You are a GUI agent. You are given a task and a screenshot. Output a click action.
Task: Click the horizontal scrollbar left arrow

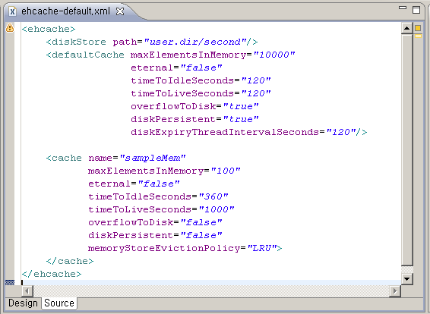pos(27,290)
